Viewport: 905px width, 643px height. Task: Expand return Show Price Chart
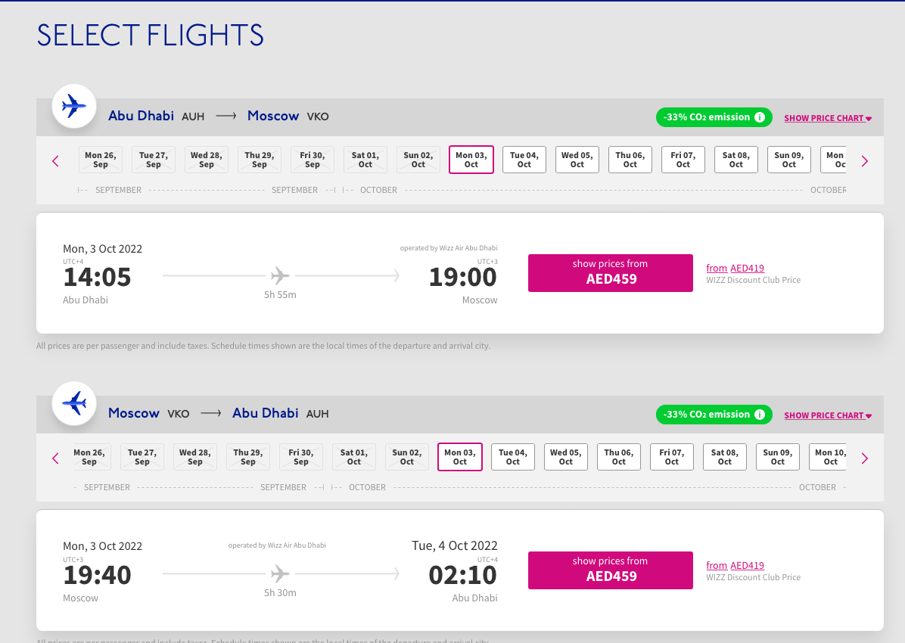828,415
